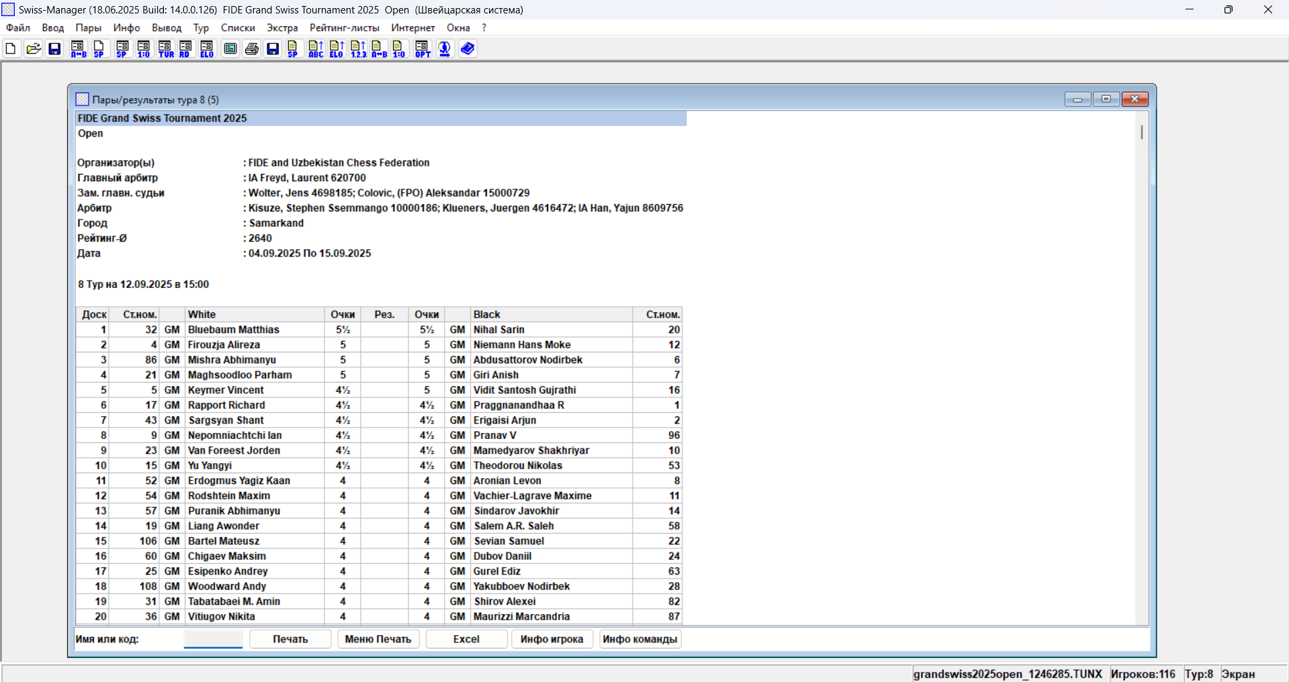The image size is (1289, 682).
Task: Click the printer icon in toolbar
Action: click(x=252, y=49)
